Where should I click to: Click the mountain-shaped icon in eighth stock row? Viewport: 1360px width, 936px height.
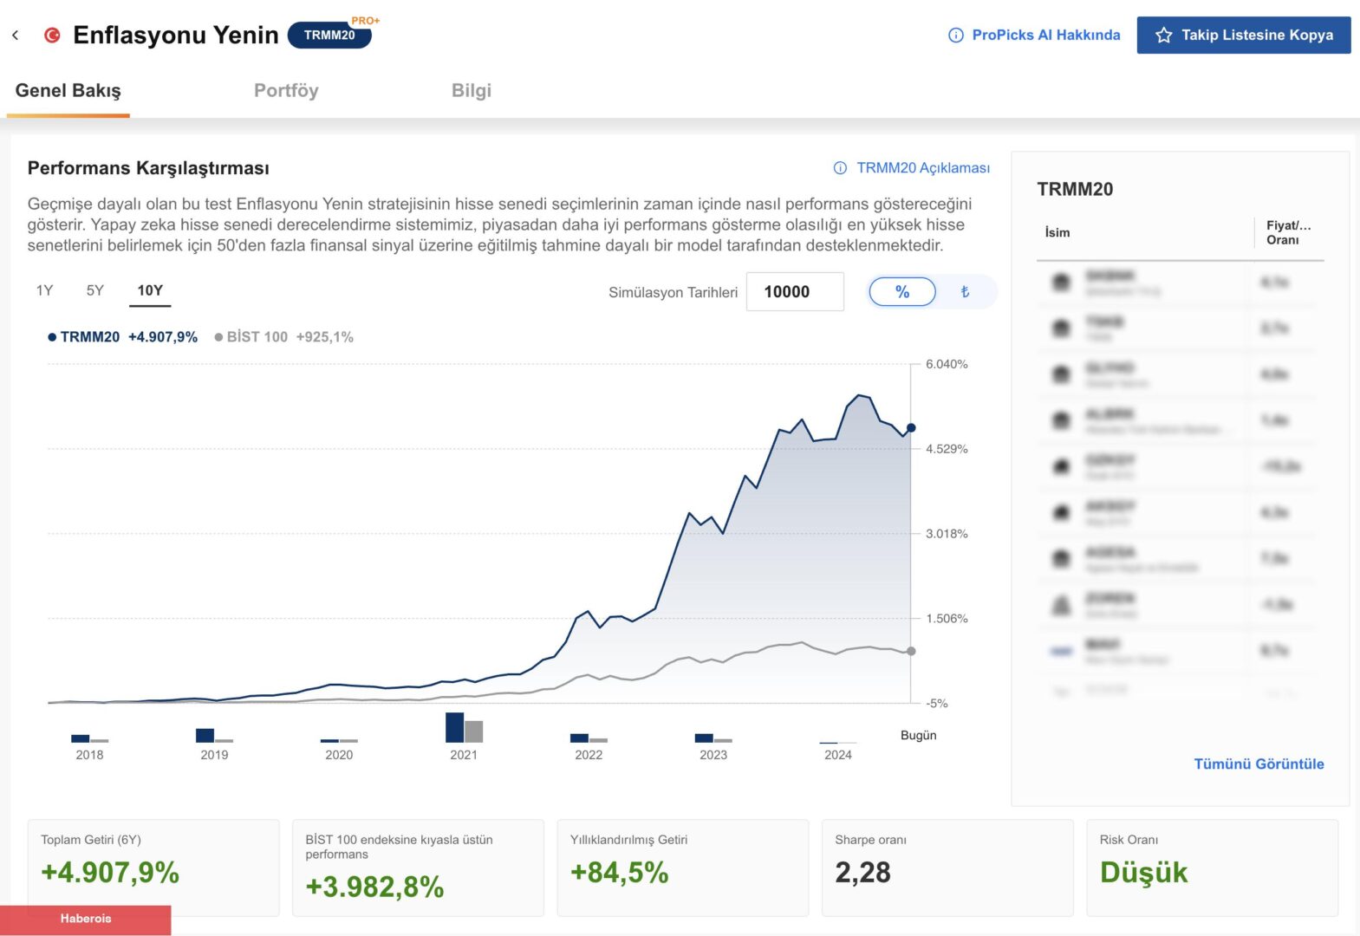click(1061, 605)
